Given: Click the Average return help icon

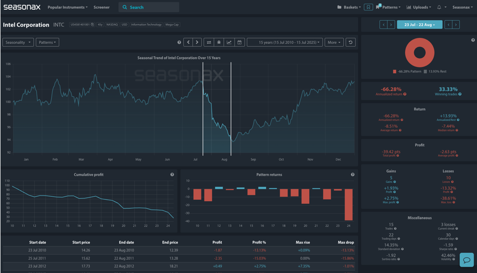Looking at the screenshot, I should pos(400,130).
